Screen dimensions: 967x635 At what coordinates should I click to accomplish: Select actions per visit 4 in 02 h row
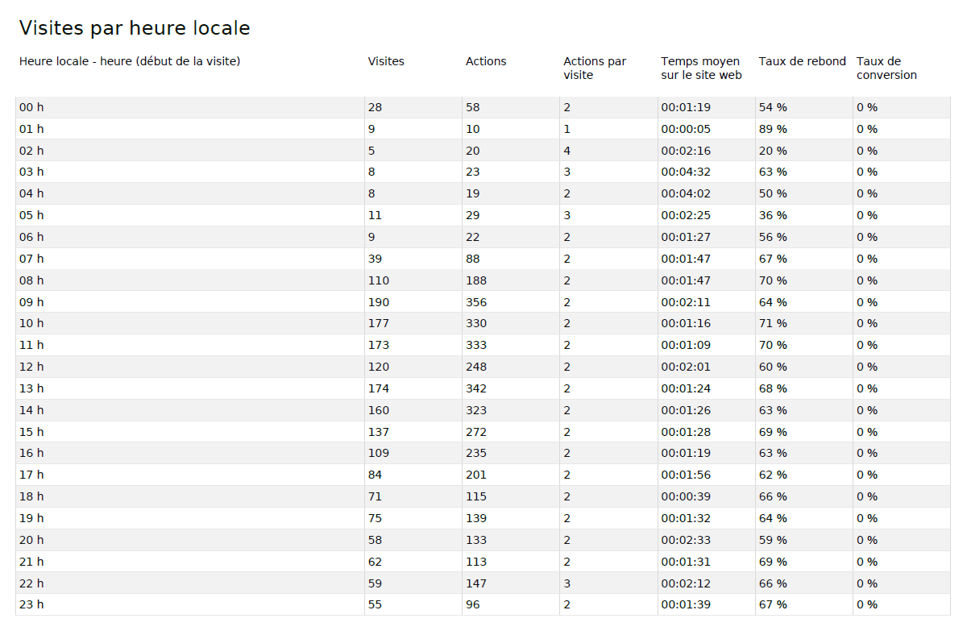[x=567, y=151]
